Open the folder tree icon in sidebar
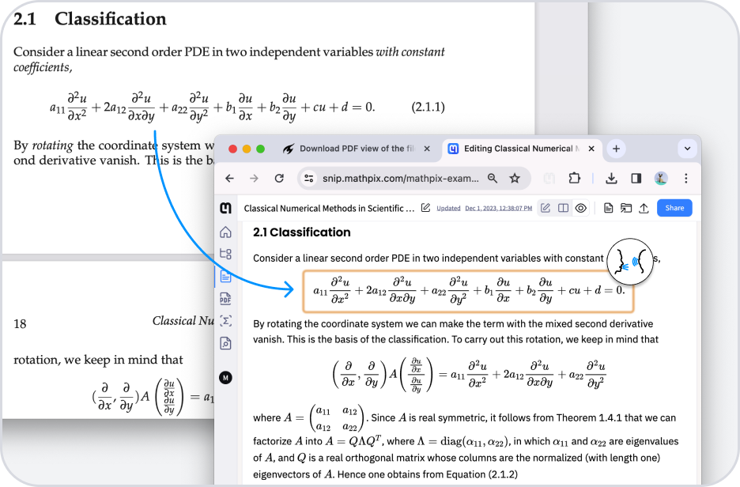740x487 pixels. click(225, 254)
